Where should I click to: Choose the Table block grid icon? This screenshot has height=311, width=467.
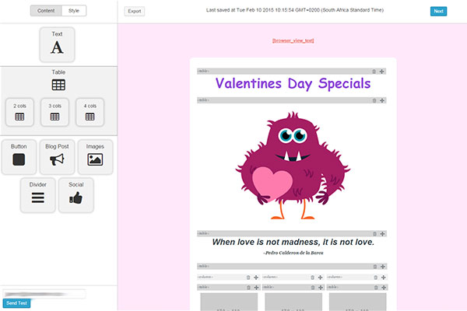[x=58, y=85]
